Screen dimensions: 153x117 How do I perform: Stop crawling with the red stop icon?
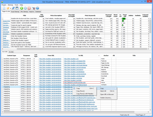click(x=29, y=8)
